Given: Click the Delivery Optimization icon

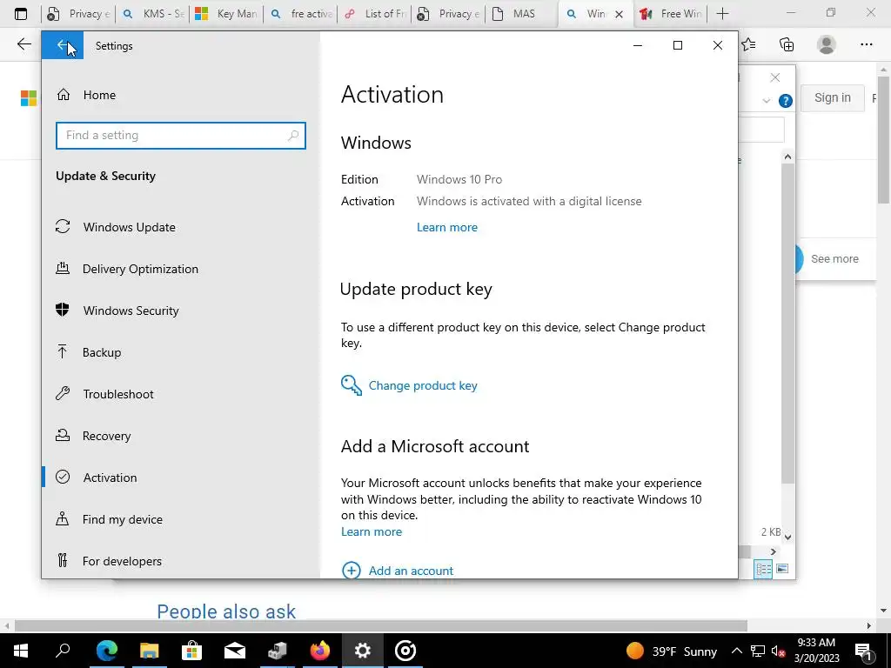Looking at the screenshot, I should click(x=63, y=268).
